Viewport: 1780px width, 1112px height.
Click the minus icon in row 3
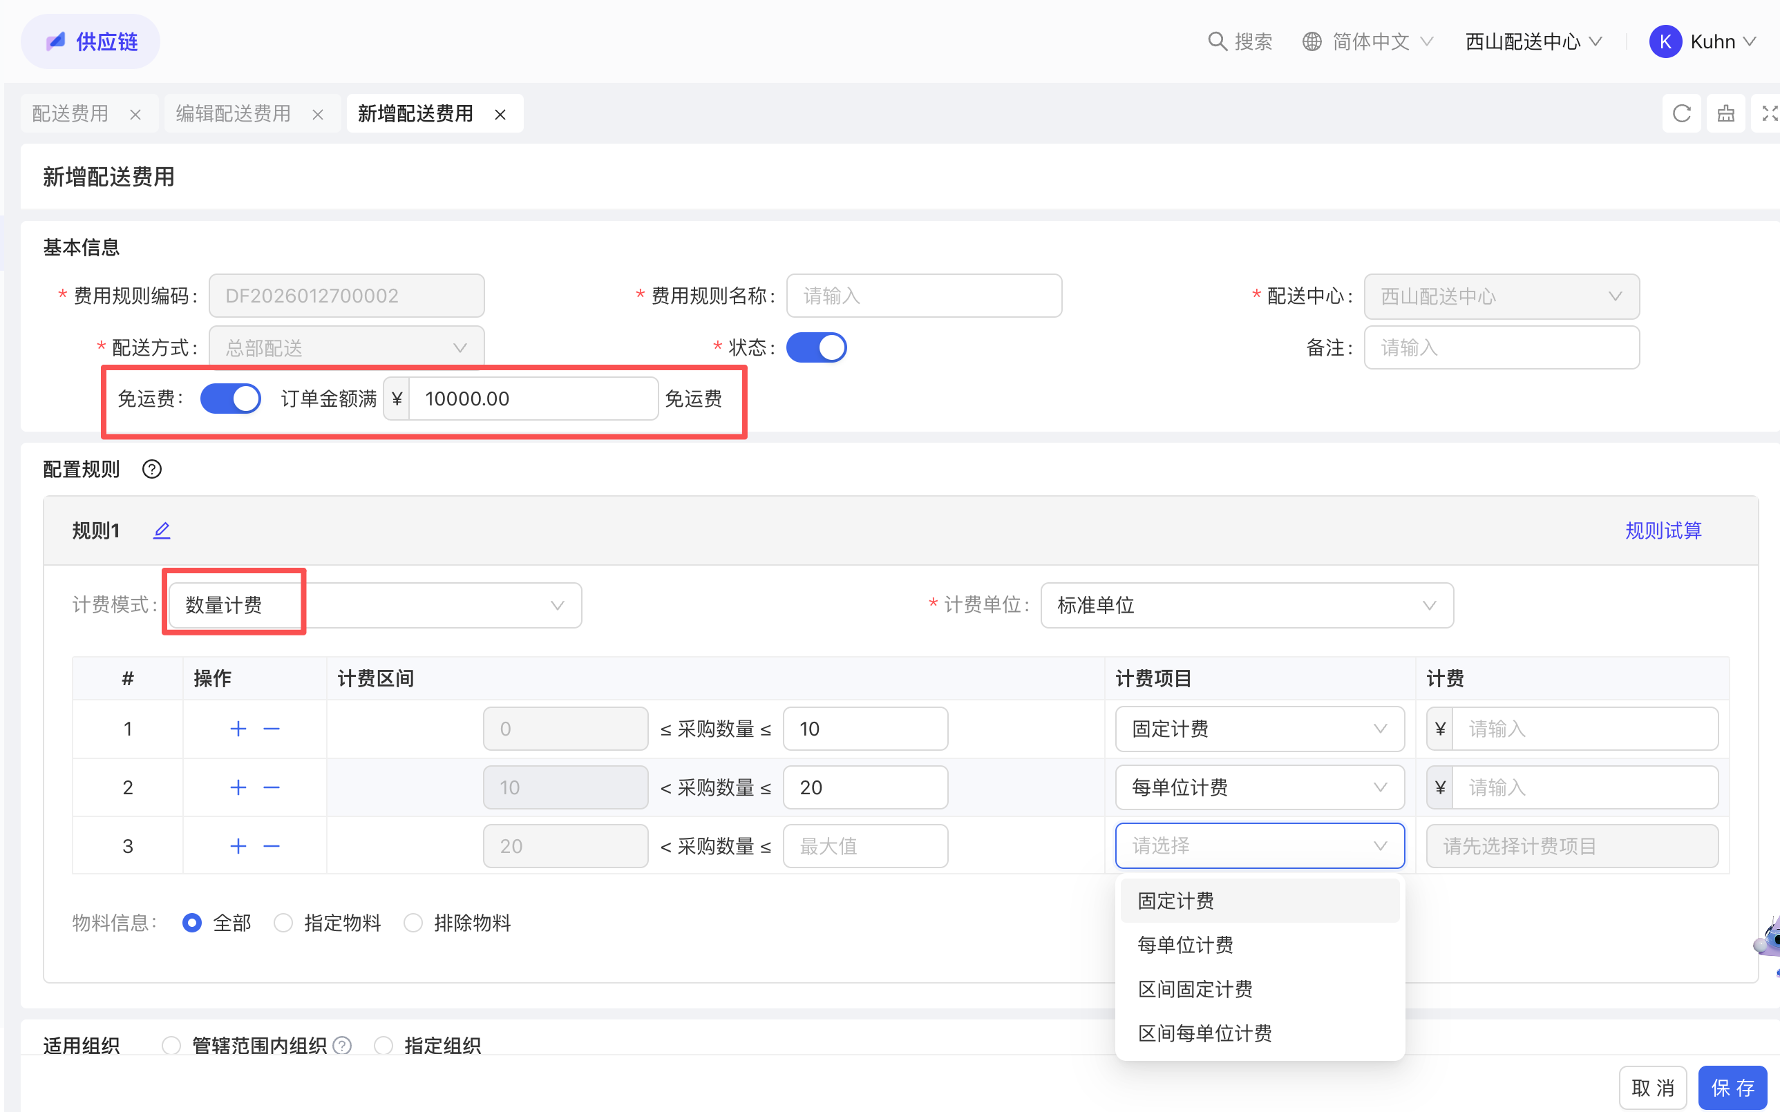pyautogui.click(x=272, y=846)
